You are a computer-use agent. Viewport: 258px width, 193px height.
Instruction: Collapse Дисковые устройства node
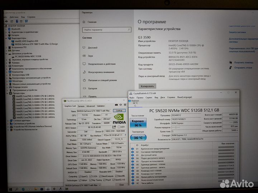click(6, 54)
